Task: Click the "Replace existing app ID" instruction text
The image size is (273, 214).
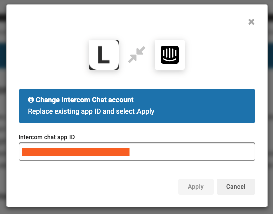Action: click(x=64, y=111)
